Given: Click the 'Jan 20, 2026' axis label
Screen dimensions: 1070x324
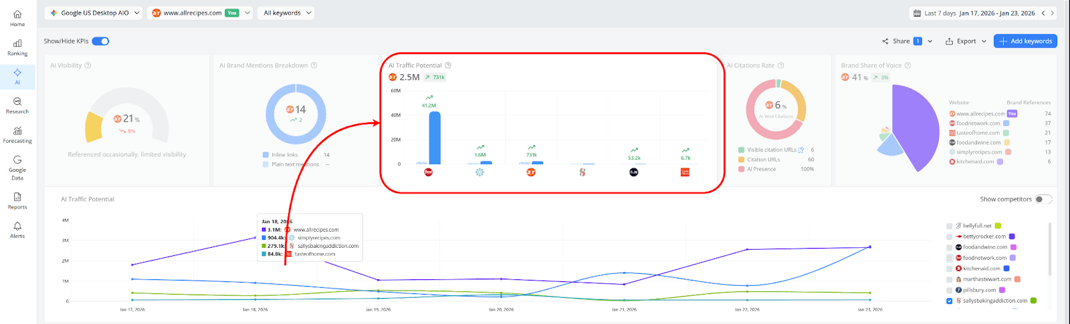Looking at the screenshot, I should [501, 309].
